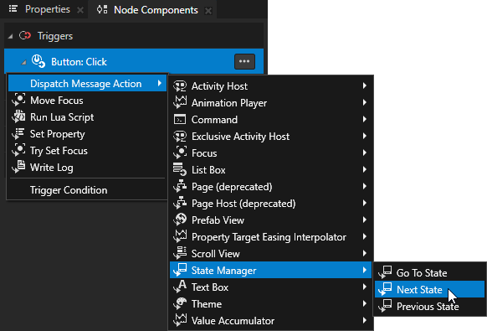Click the Focus submenu icon
The image size is (487, 331).
click(180, 153)
